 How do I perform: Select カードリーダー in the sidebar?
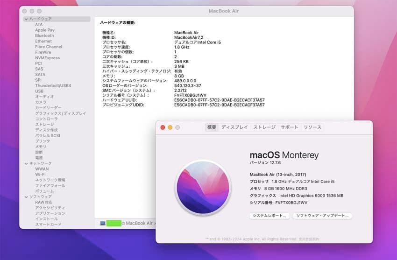pyautogui.click(x=48, y=108)
